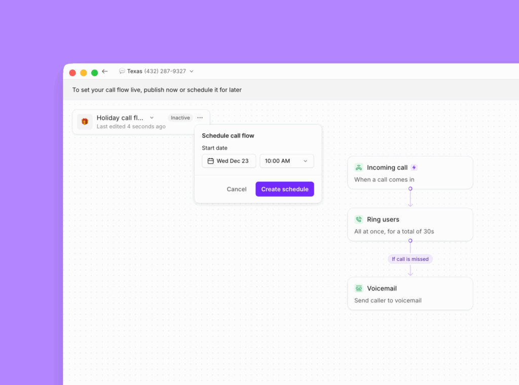Open the 10:00 AM time picker
Image resolution: width=519 pixels, height=385 pixels.
[287, 161]
